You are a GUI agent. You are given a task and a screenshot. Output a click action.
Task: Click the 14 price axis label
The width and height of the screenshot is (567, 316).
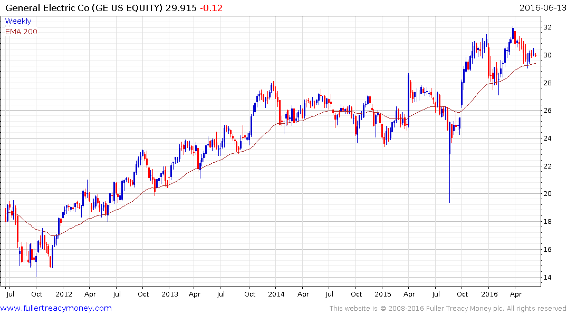[547, 278]
